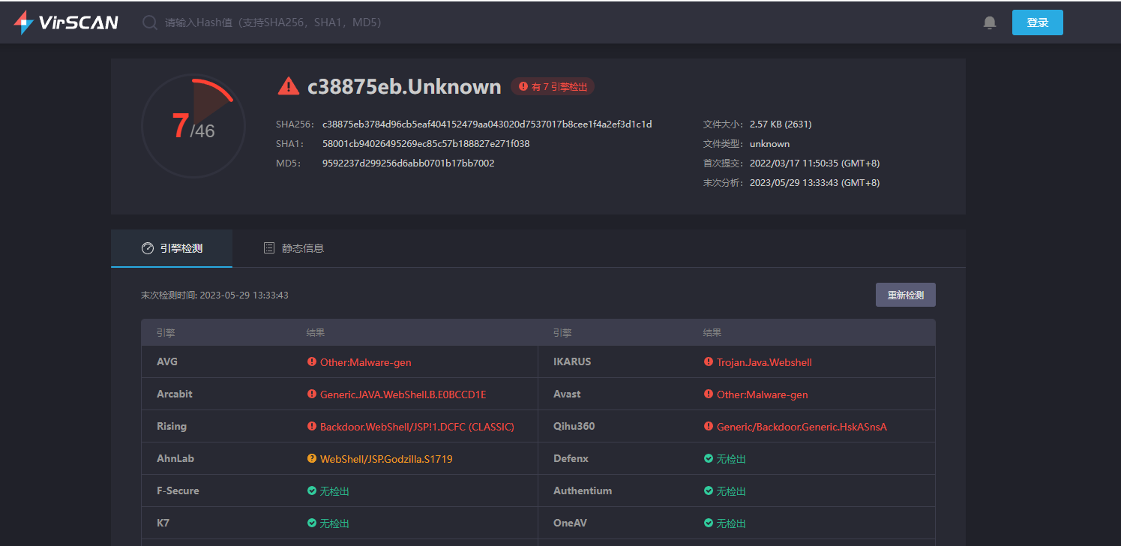Click the list icon on 静态信息 tab

(269, 248)
